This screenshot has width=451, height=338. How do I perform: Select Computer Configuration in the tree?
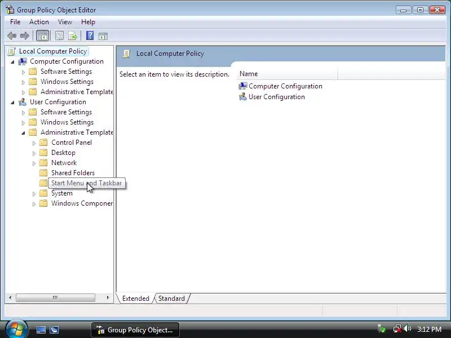[67, 61]
